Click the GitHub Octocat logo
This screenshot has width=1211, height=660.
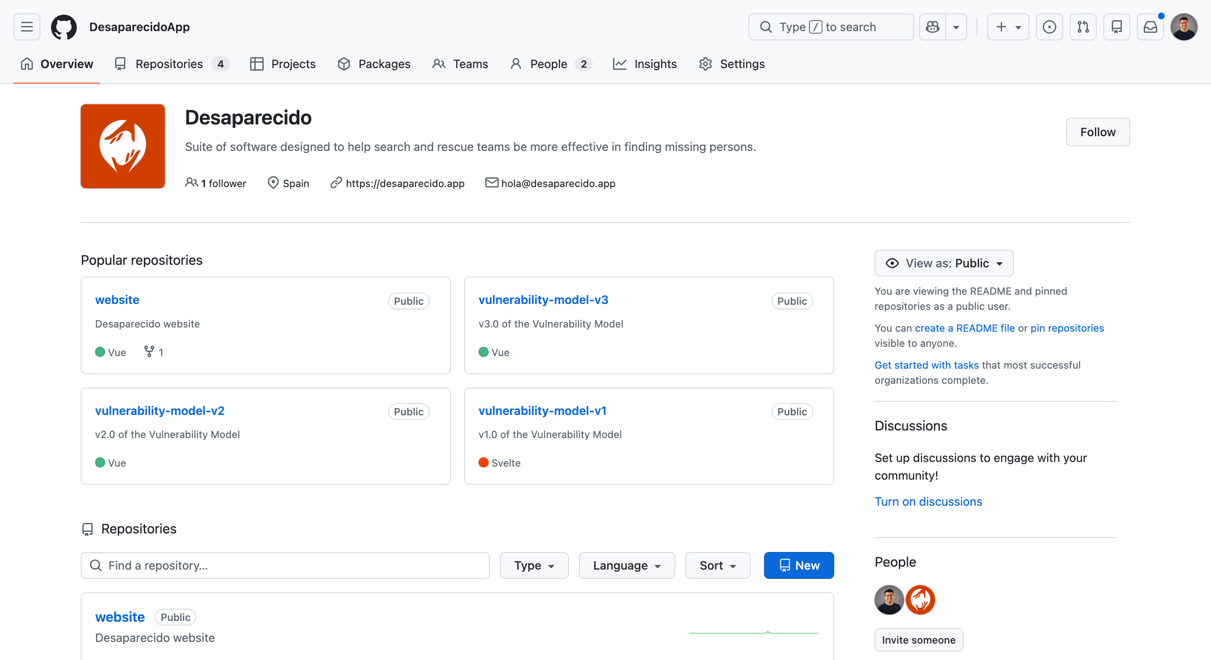[x=64, y=27]
